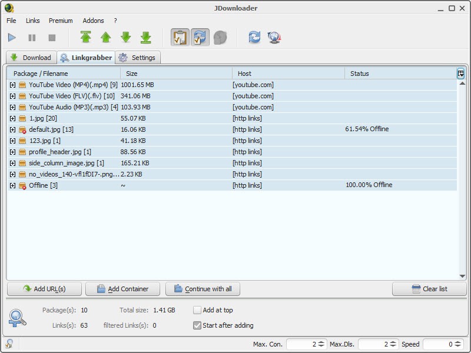Click the Add URL(s) button
The height and width of the screenshot is (353, 471).
pos(44,289)
